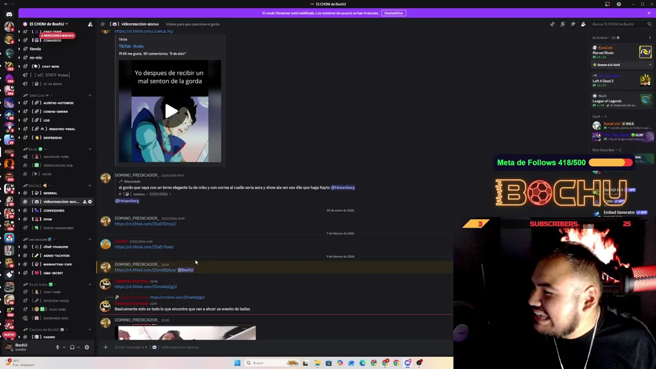
Task: Jump to 6 menciones nuevas
Action: tap(58, 35)
